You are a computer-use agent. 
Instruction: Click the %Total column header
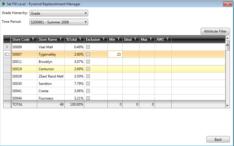pyautogui.click(x=71, y=39)
